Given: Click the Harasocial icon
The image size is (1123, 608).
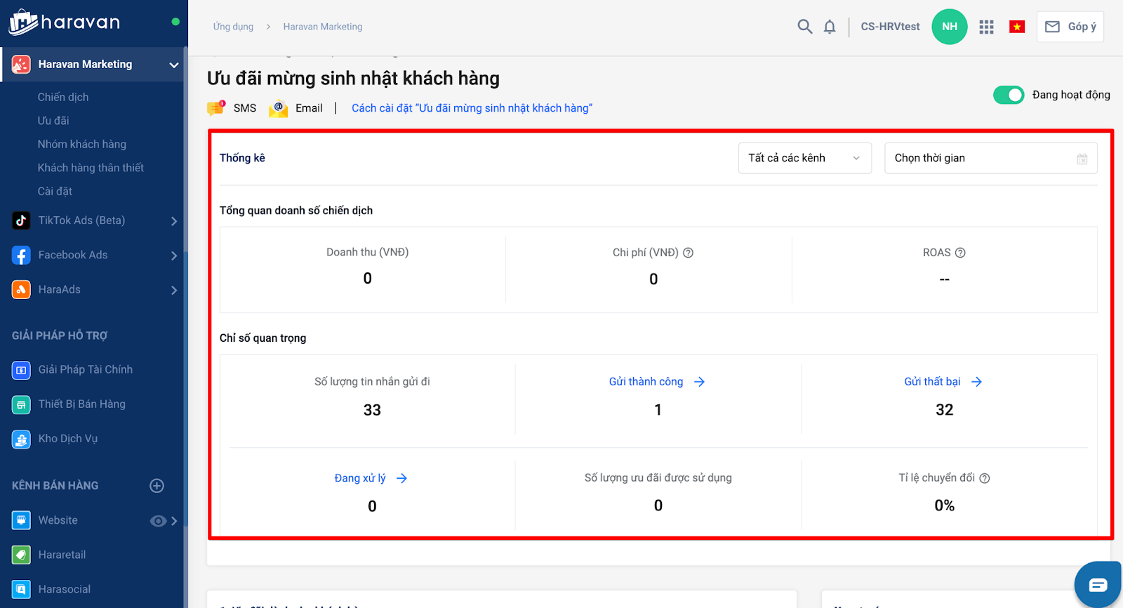Looking at the screenshot, I should [x=21, y=589].
